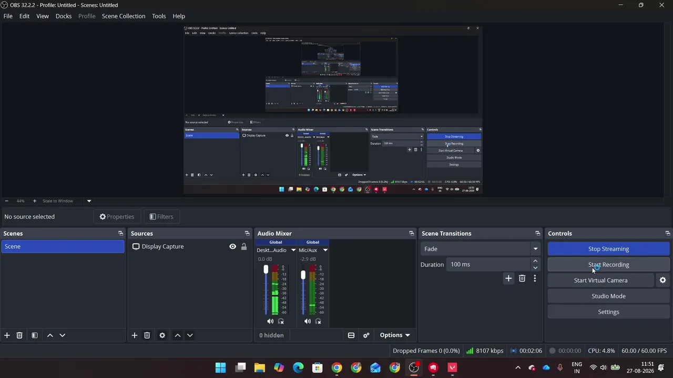Add a new source with the plus icon
The height and width of the screenshot is (378, 673).
135,335
